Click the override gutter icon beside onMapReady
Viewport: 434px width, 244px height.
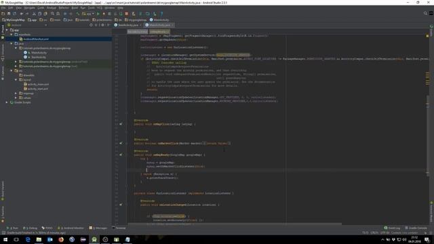121,155
